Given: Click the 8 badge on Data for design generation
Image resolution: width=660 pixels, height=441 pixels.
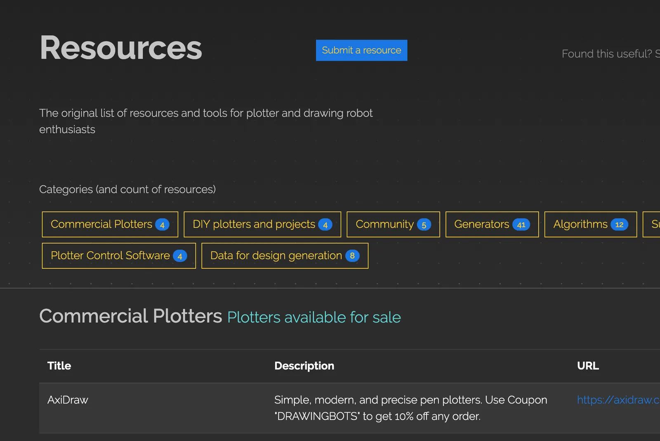Looking at the screenshot, I should point(352,256).
